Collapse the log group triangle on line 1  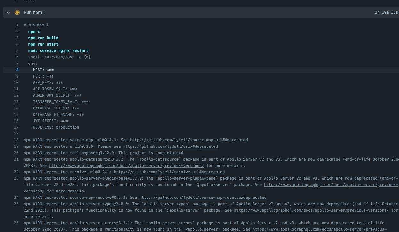[x=25, y=25]
